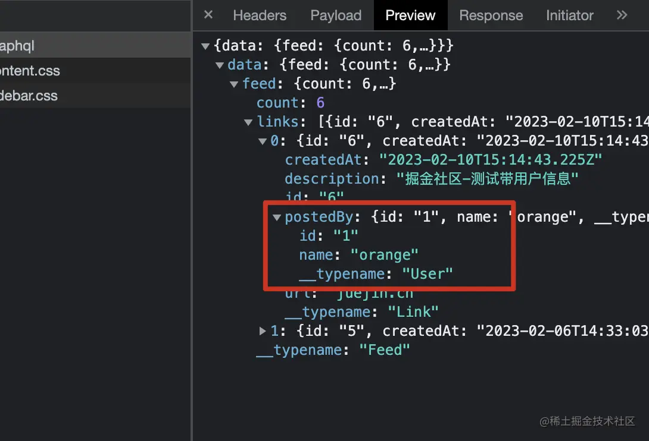Show more tabs with double chevron
This screenshot has width=649, height=441.
click(622, 15)
